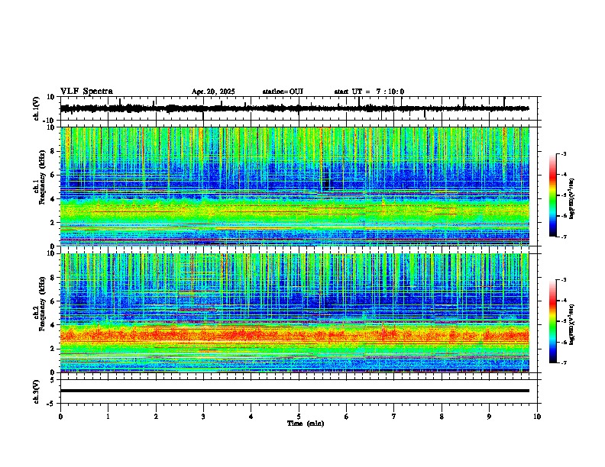Click time axis tick label "2"
The width and height of the screenshot is (605, 467).
point(156,417)
